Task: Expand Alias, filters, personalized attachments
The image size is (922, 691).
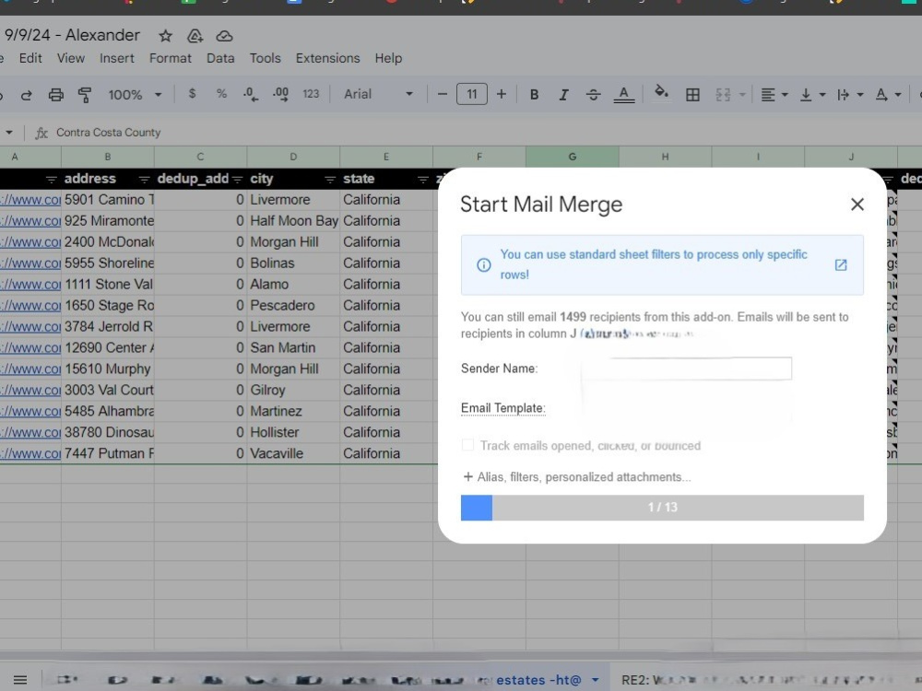Action: click(576, 477)
